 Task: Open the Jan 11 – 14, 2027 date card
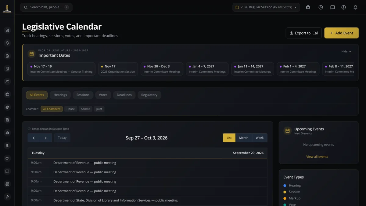(x=253, y=69)
